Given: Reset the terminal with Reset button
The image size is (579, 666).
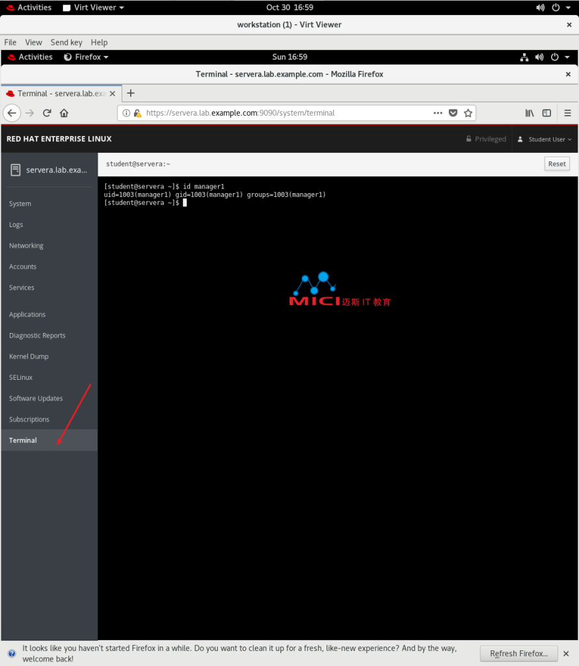Looking at the screenshot, I should [x=557, y=164].
